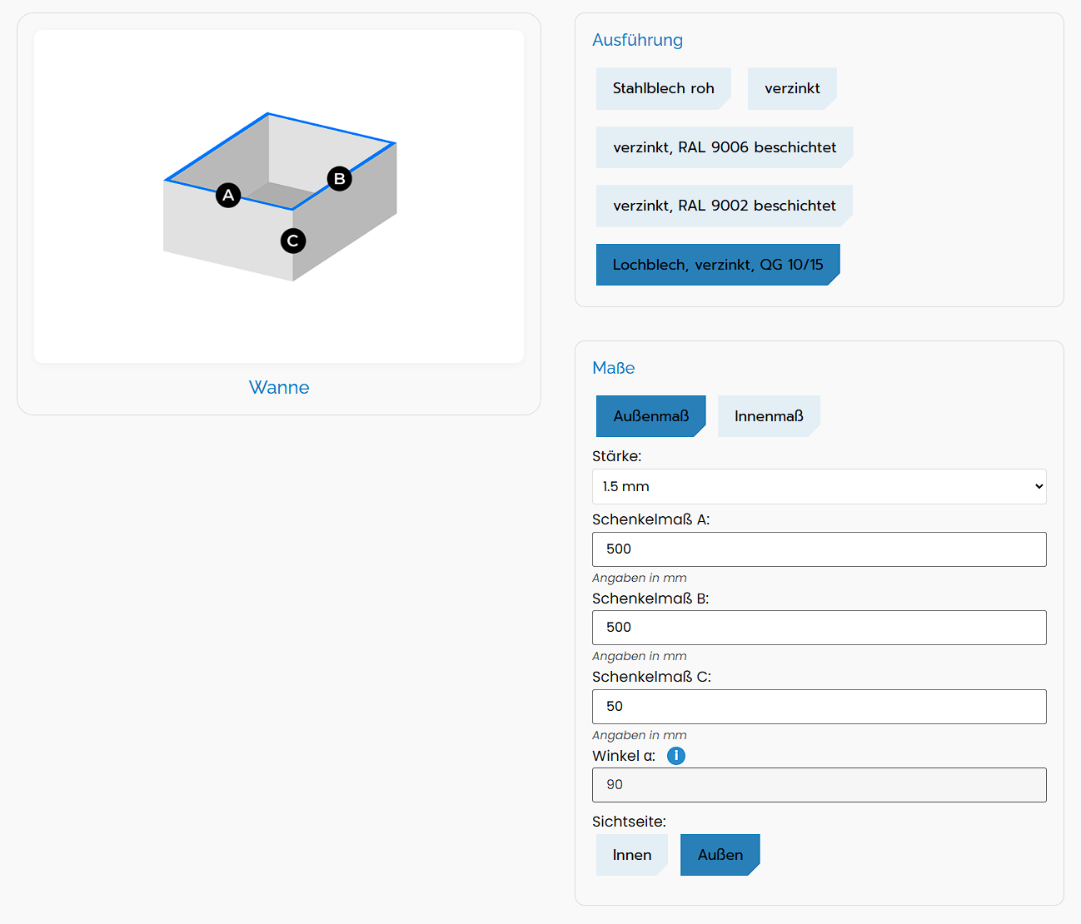The image size is (1081, 924).
Task: Select verzinkt, RAL 9006 beschichtet
Action: coord(724,147)
